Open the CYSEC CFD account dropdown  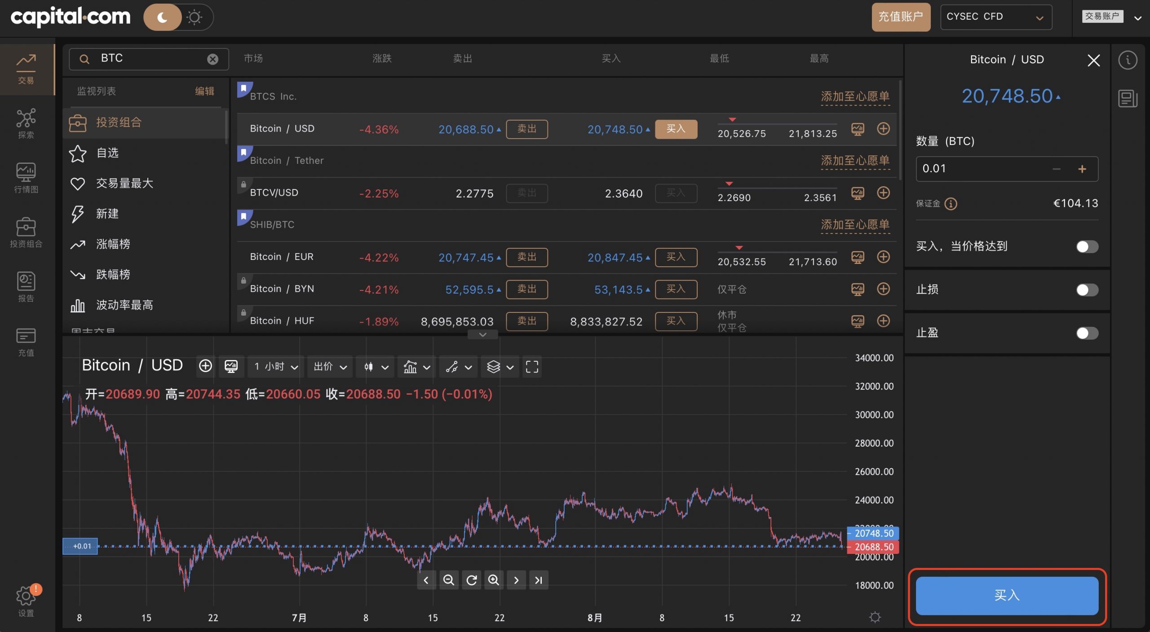[995, 17]
